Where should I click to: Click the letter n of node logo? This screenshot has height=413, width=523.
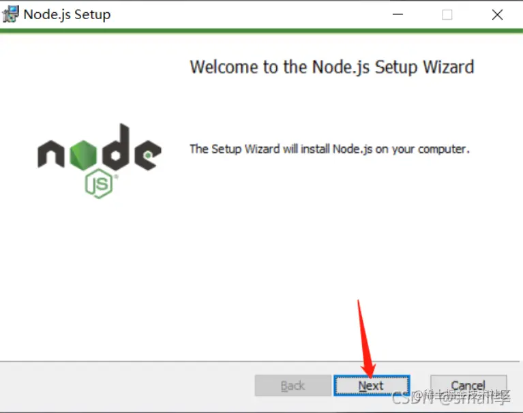pos(51,153)
